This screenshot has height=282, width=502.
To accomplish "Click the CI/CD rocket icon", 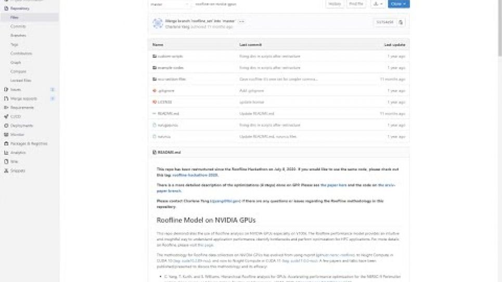I will click(x=6, y=116).
